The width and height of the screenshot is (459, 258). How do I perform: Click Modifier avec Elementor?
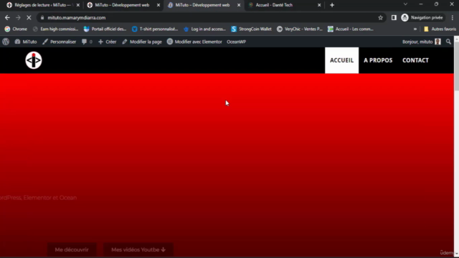[194, 42]
